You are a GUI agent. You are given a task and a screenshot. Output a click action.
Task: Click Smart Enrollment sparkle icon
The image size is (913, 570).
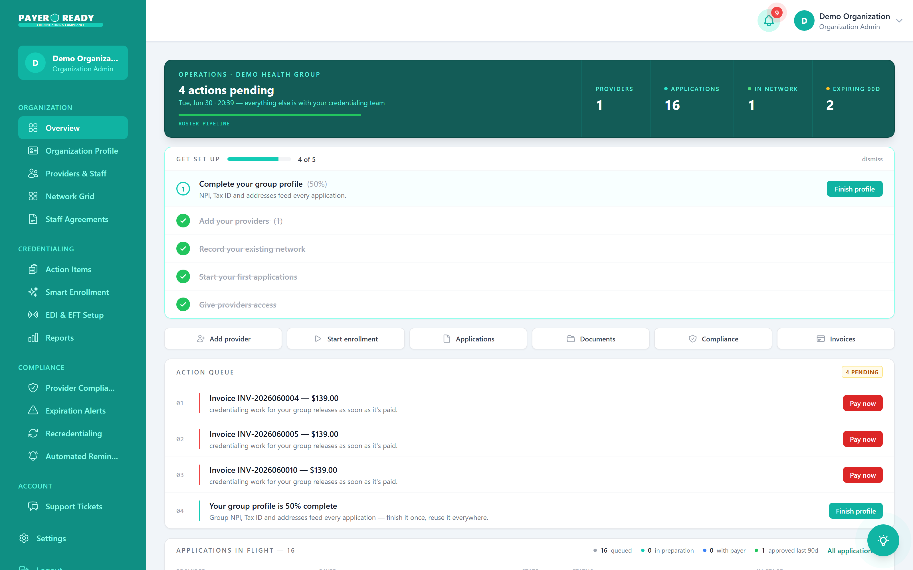coord(33,292)
